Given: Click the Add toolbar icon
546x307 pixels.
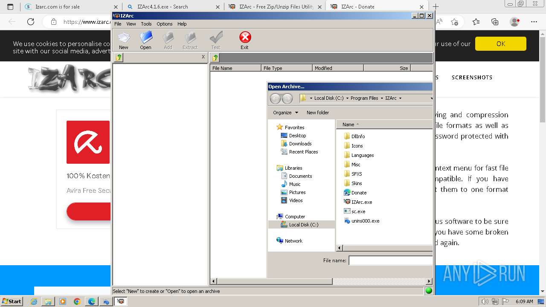Looking at the screenshot, I should pos(168,41).
